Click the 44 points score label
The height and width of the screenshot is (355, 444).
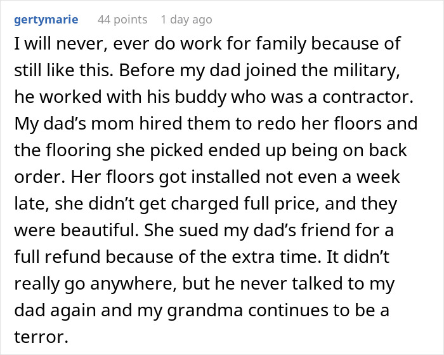[x=122, y=20]
